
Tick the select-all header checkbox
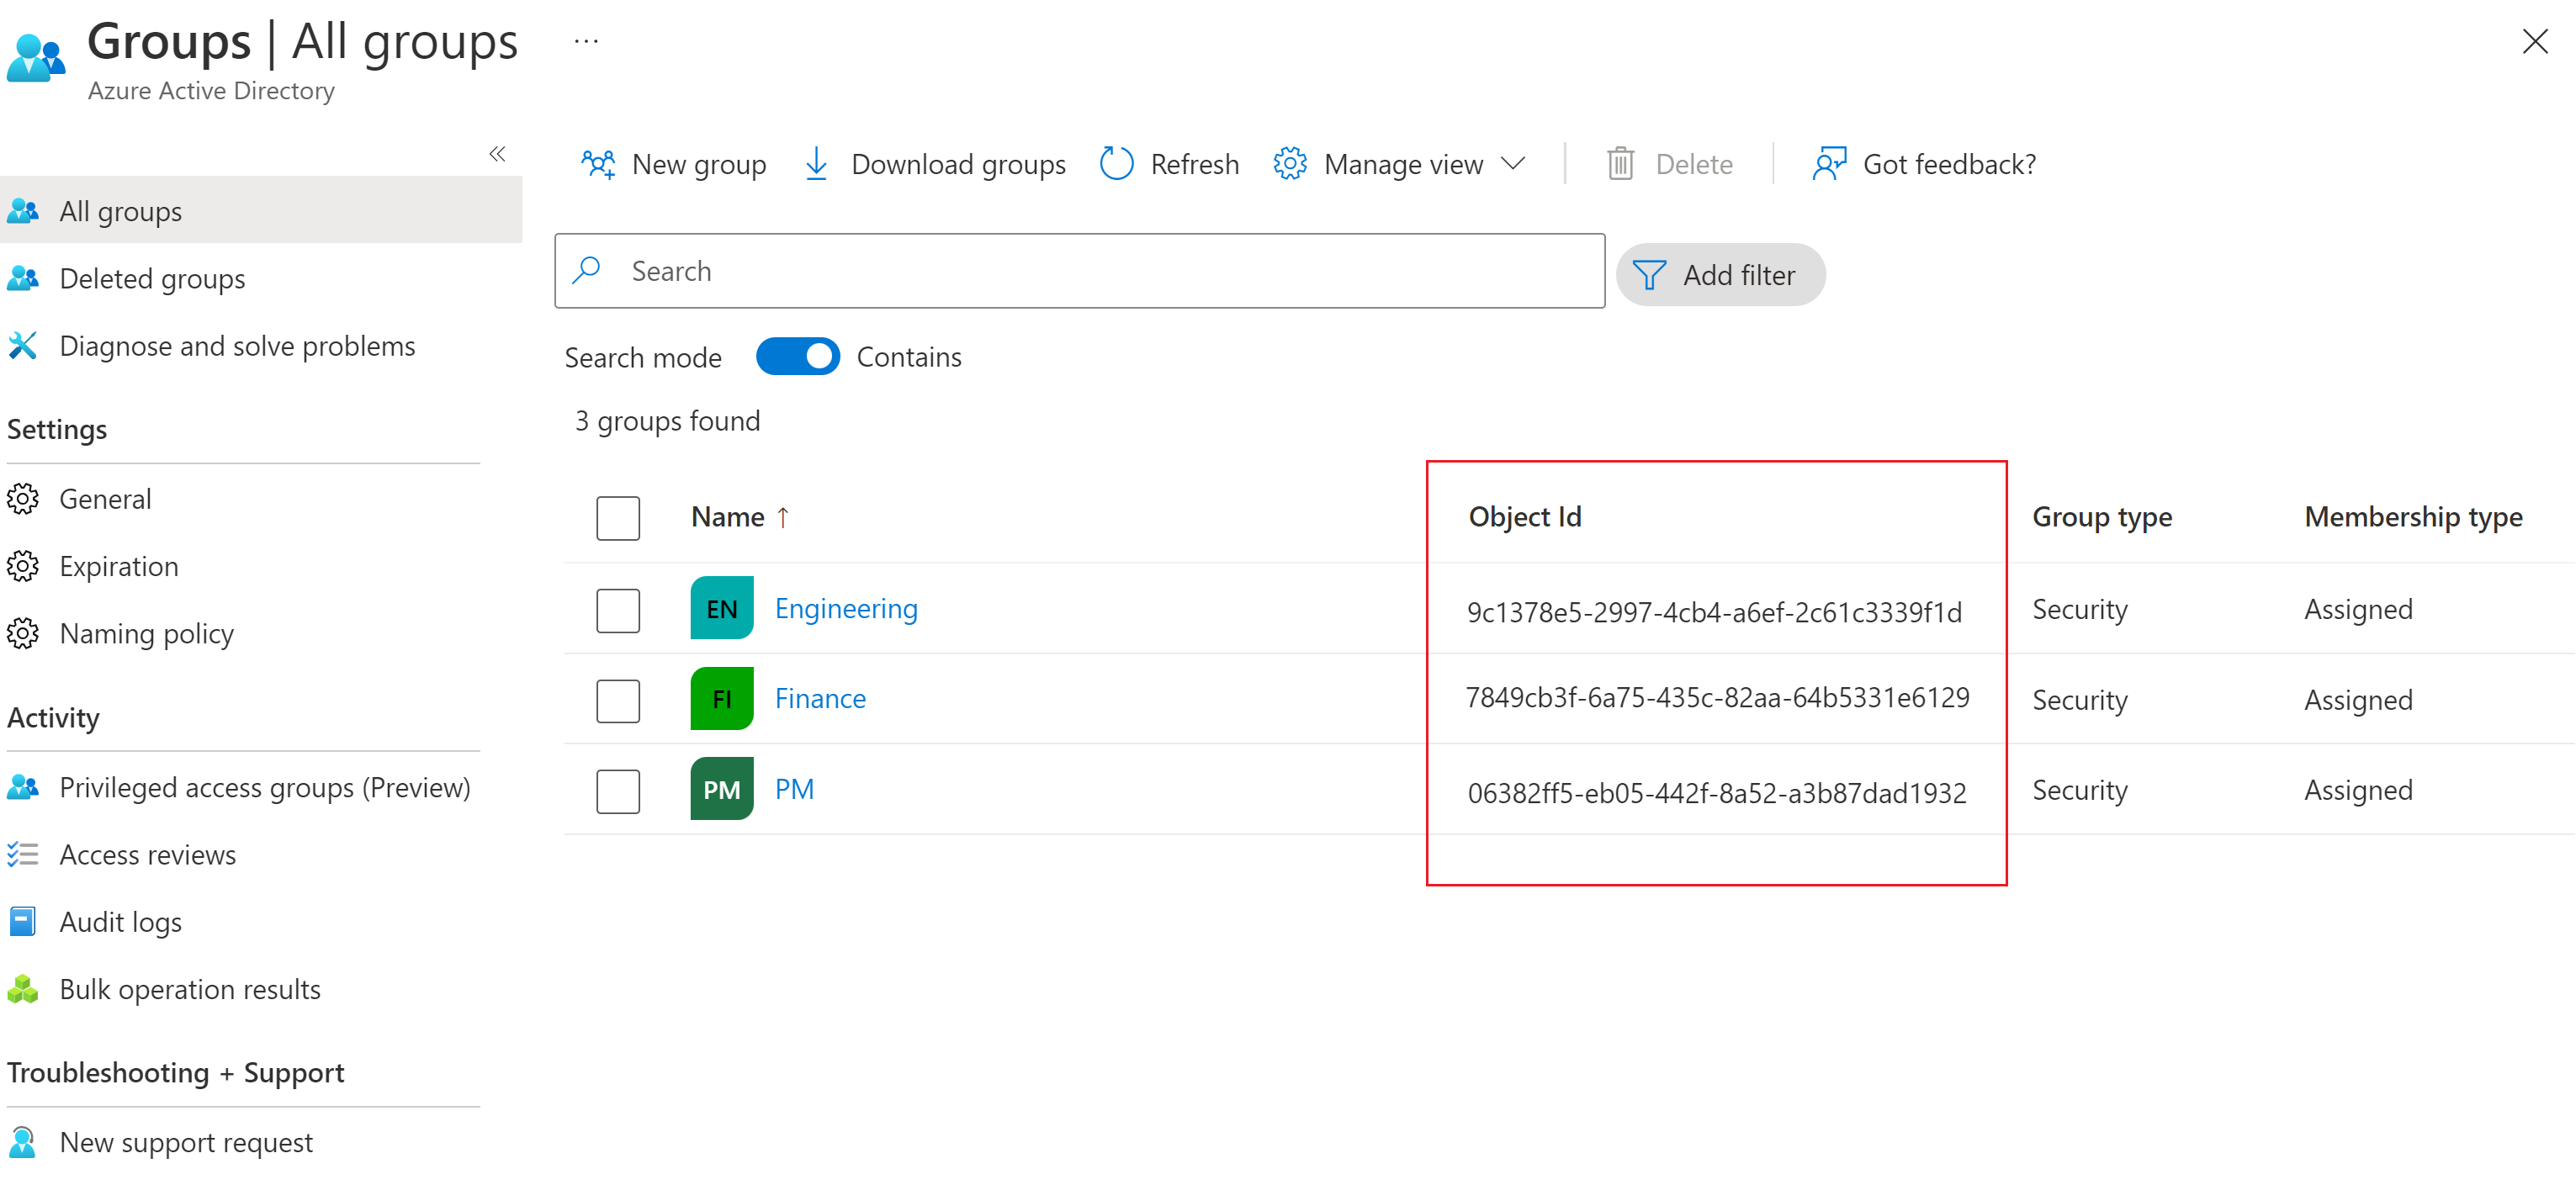tap(618, 518)
